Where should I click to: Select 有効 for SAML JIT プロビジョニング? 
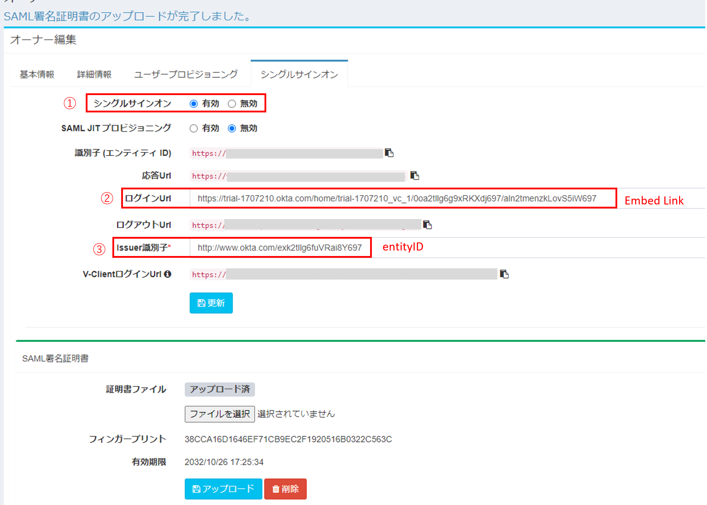[193, 129]
